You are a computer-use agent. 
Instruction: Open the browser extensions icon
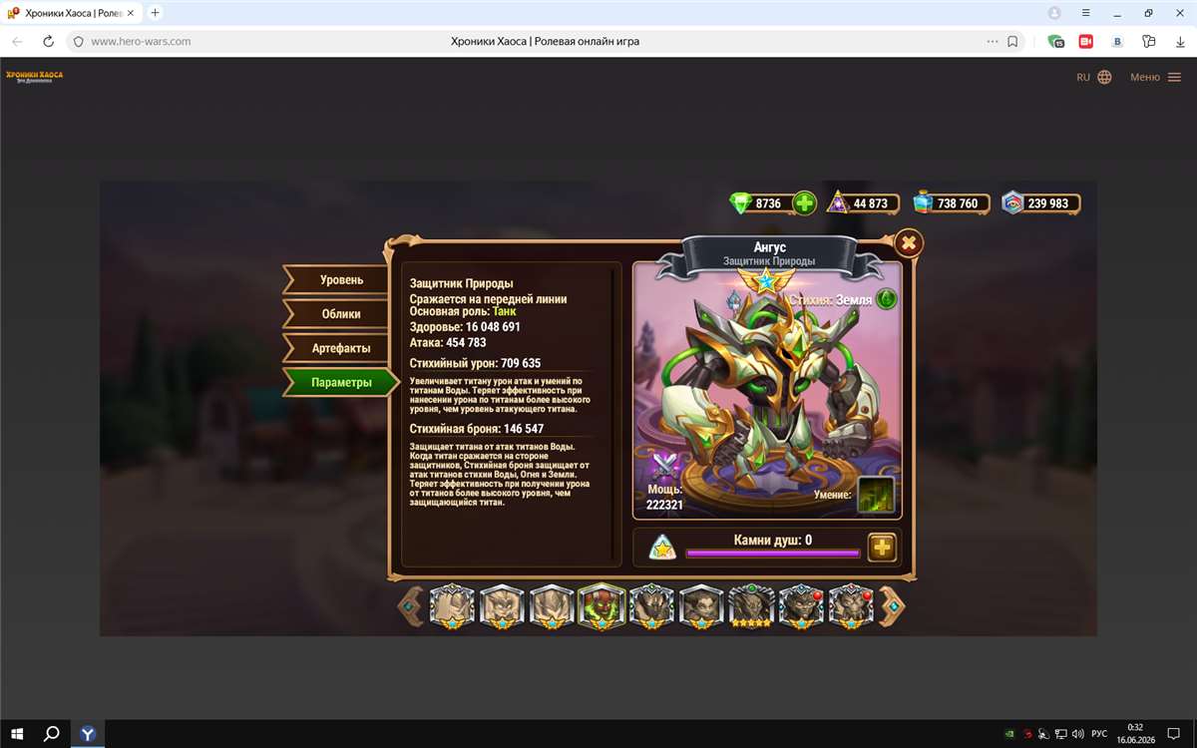pos(1149,42)
